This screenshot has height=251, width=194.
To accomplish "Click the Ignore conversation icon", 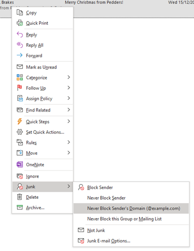I will [x=20, y=176].
